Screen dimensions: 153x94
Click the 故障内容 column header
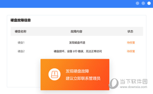pyautogui.click(x=76, y=31)
